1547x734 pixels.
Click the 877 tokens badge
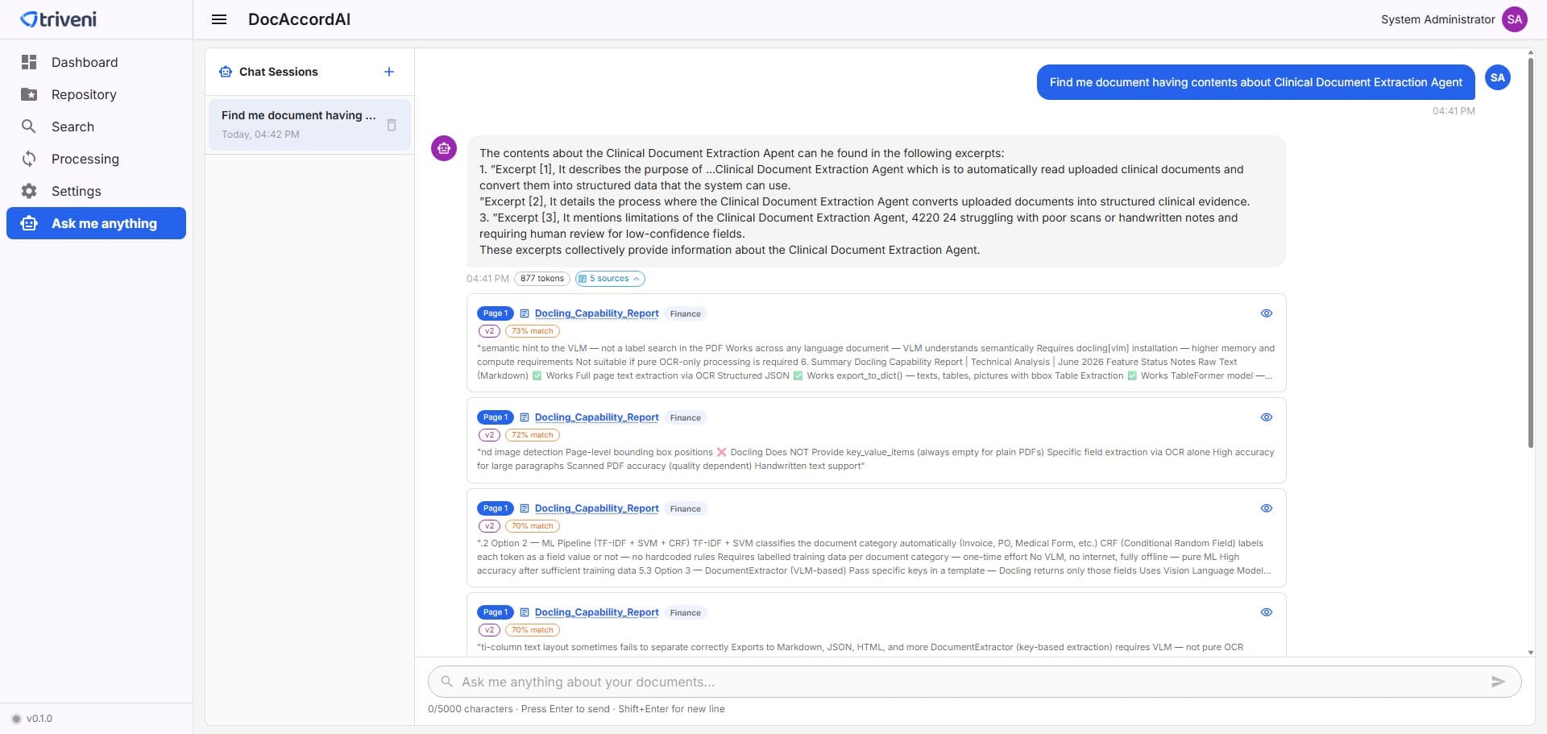click(x=542, y=279)
